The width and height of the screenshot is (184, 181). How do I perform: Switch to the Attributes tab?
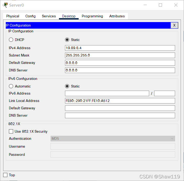(x=117, y=16)
